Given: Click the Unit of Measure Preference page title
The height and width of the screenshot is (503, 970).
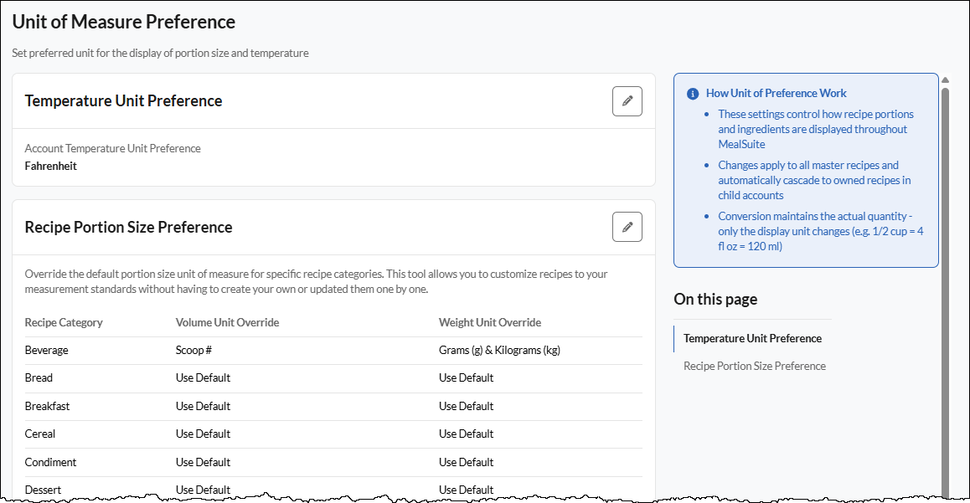Looking at the screenshot, I should (x=124, y=22).
